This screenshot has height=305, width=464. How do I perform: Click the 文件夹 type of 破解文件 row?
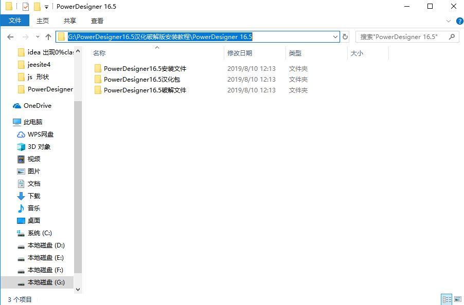pos(298,90)
